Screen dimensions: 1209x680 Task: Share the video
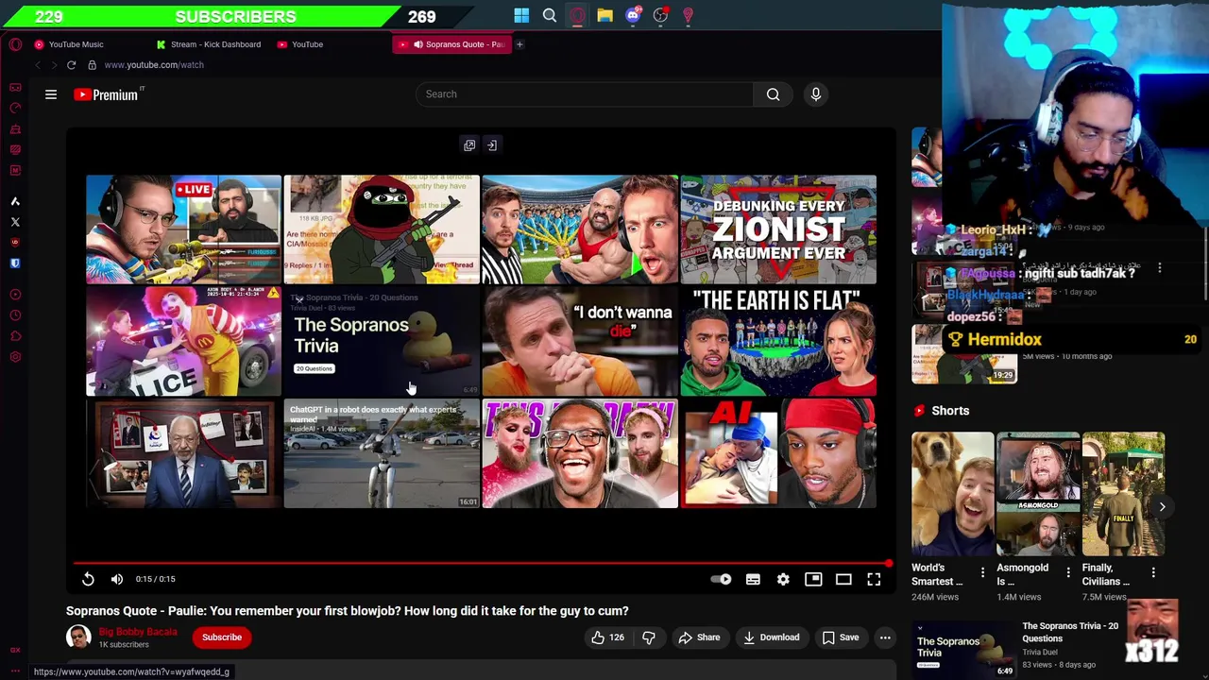699,637
